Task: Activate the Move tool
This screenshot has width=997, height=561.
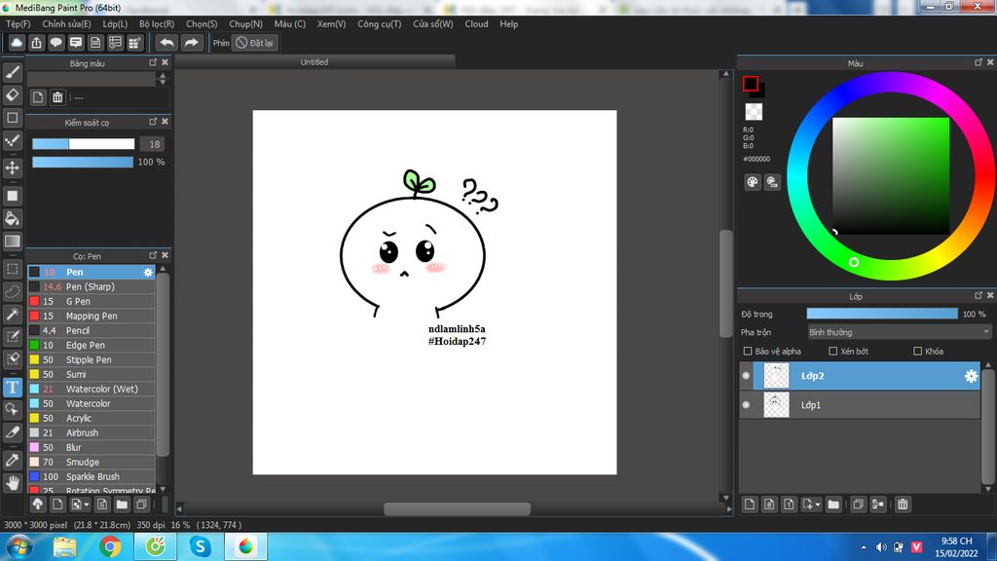Action: 12,168
